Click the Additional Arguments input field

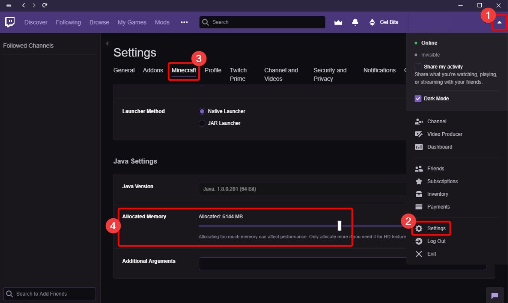[x=342, y=264]
